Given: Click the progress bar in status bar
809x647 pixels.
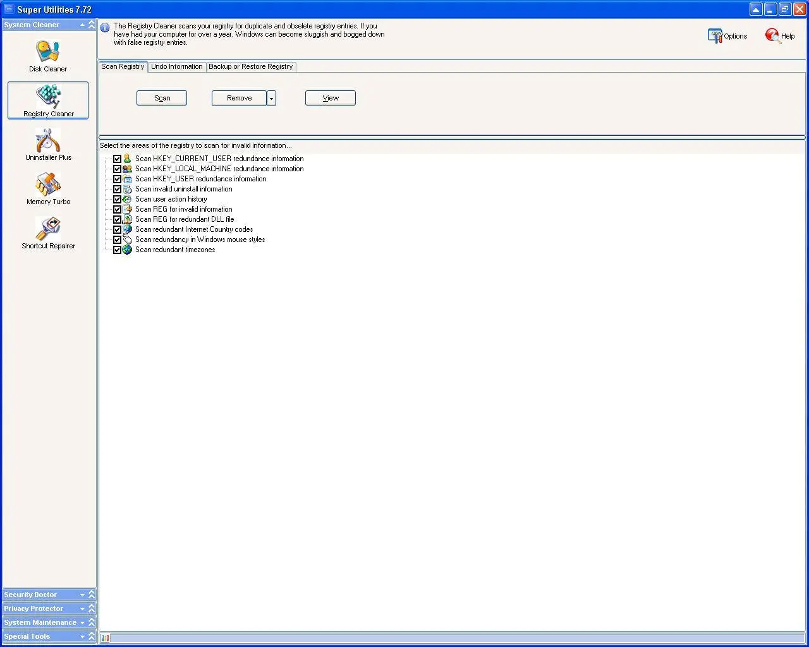Looking at the screenshot, I should pyautogui.click(x=458, y=638).
